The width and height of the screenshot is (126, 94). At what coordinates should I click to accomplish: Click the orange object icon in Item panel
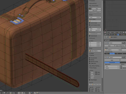(90, 51)
